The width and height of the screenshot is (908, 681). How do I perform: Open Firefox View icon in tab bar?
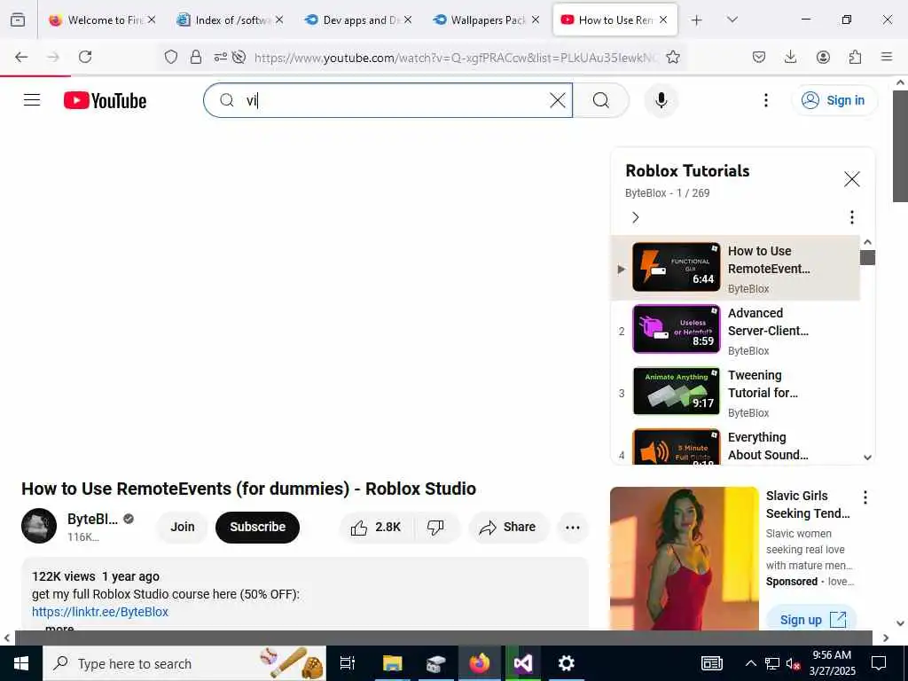18,20
